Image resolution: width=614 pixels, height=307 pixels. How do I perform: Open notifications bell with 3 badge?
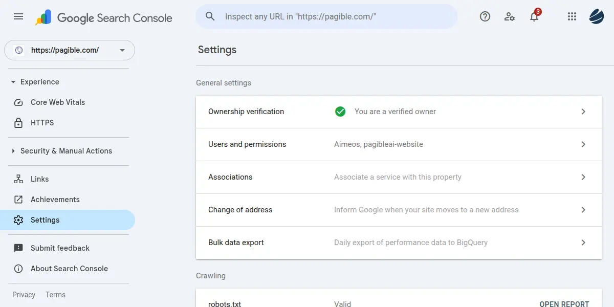[x=534, y=16]
